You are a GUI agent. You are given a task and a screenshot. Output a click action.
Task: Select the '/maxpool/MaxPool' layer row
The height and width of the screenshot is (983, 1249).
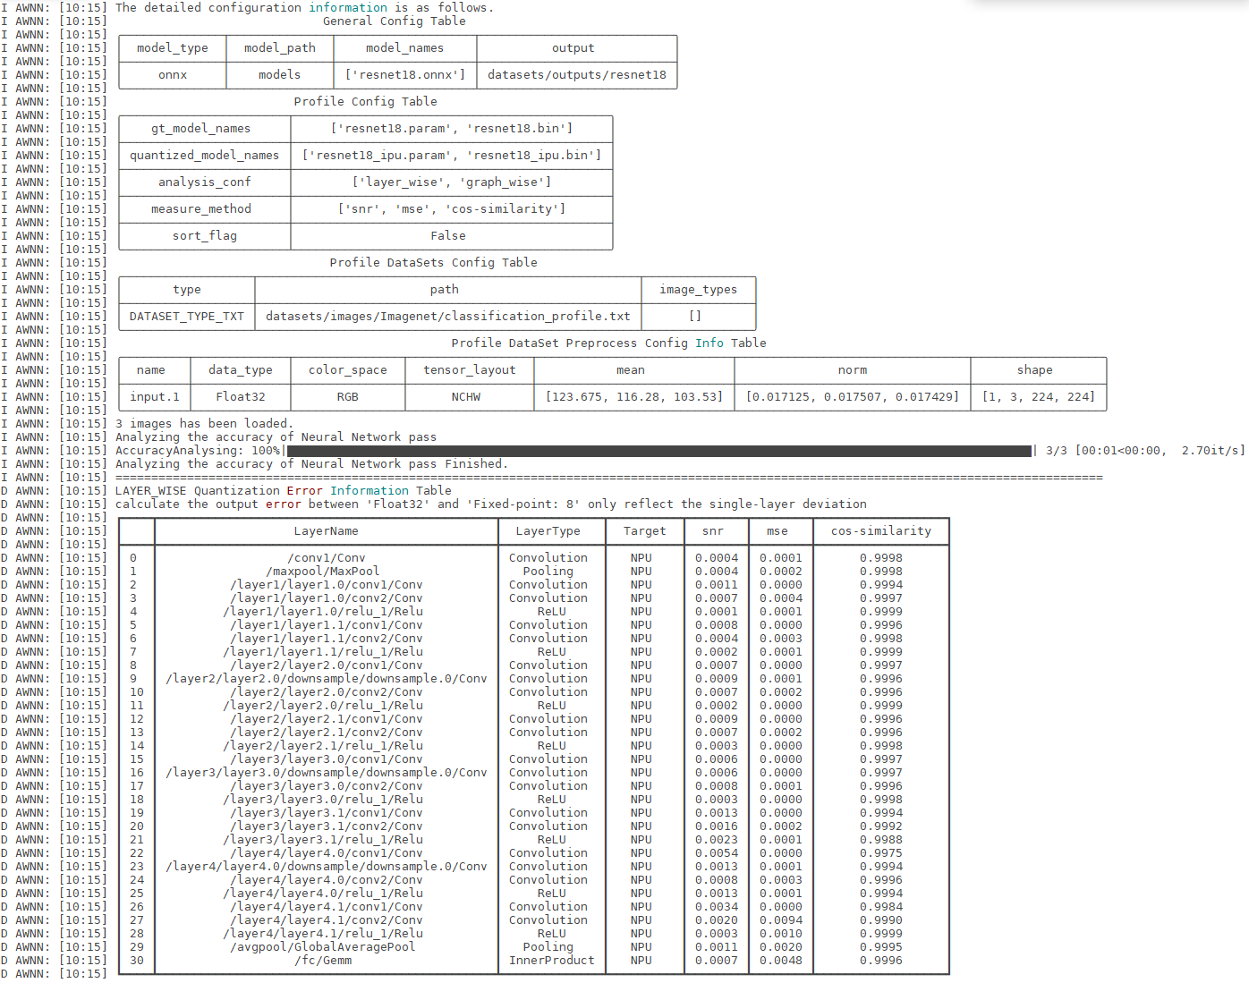point(534,572)
